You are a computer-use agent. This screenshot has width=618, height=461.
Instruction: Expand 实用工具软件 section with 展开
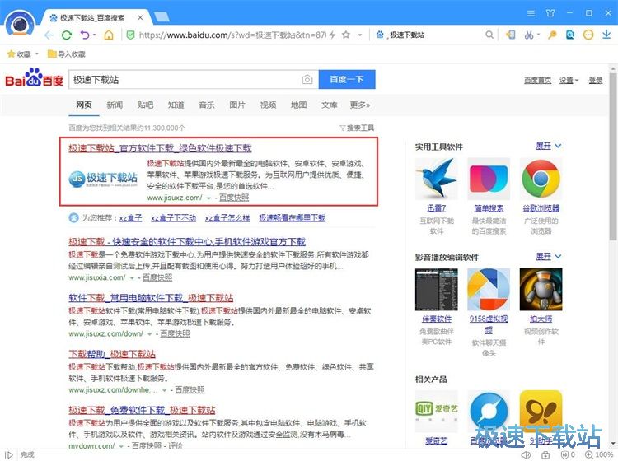point(548,146)
